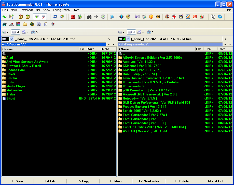This screenshot has height=185, width=234.
Task: Open right panel favorites asterisk menu
Action: [x=225, y=44]
